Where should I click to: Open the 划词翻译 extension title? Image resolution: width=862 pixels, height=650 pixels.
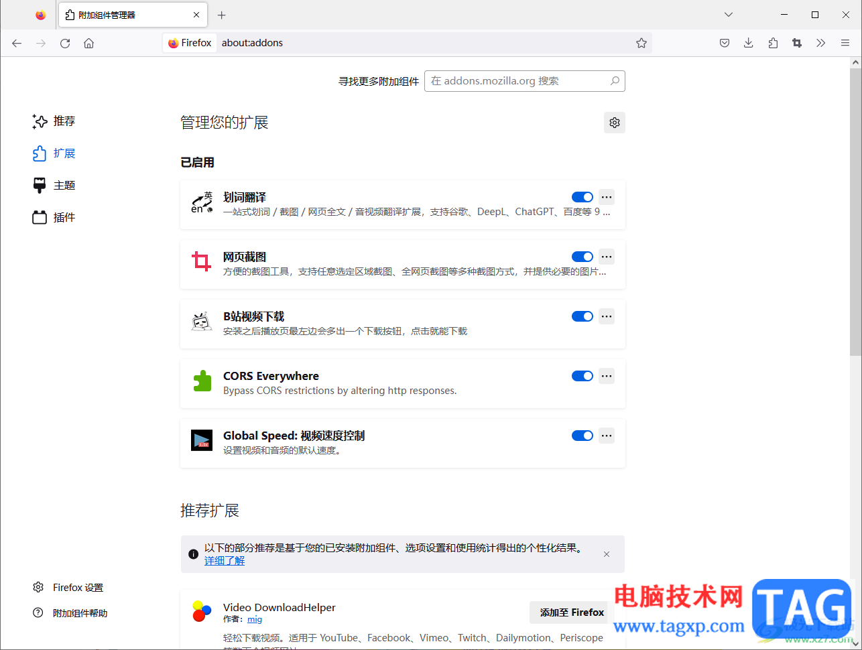(245, 197)
